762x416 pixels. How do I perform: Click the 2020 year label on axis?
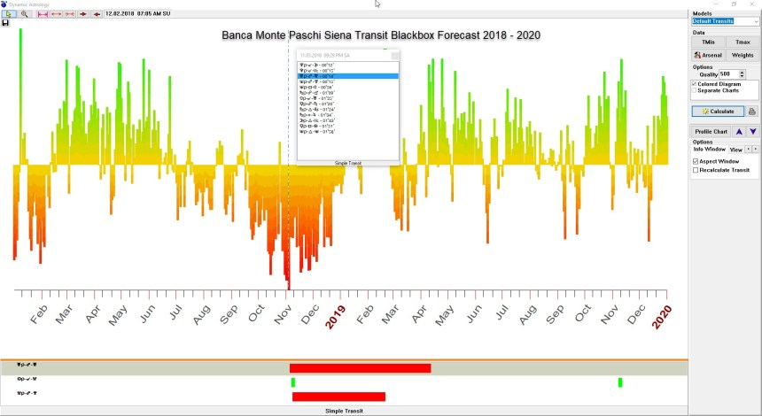click(661, 317)
